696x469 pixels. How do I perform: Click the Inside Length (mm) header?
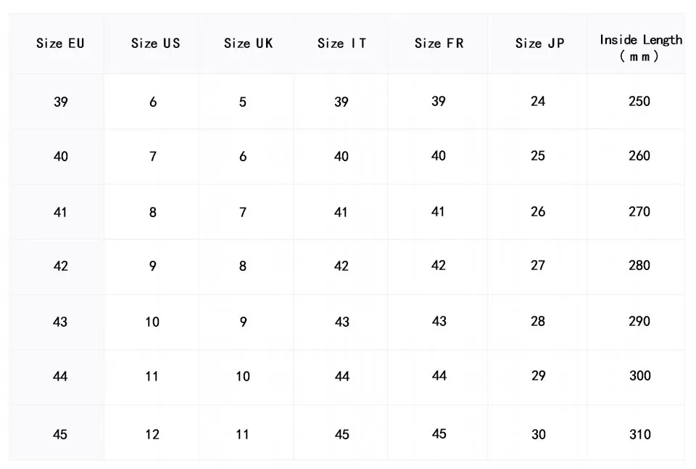click(x=640, y=48)
